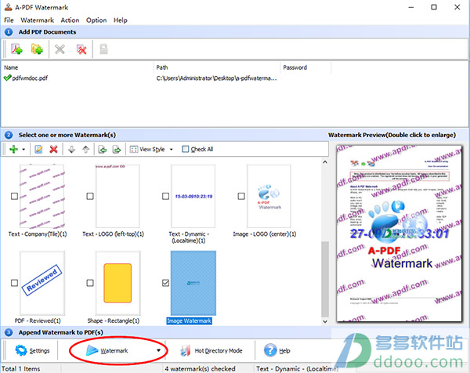Check the Image - LOGO (center) checkbox

pyautogui.click(x=241, y=196)
